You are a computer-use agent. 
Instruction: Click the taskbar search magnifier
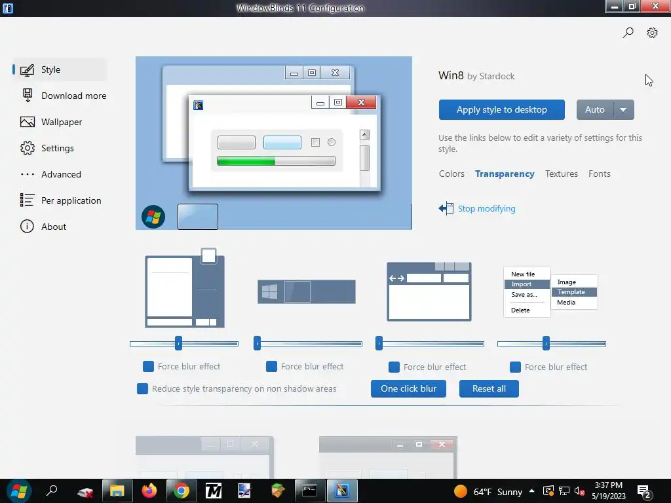pyautogui.click(x=52, y=491)
